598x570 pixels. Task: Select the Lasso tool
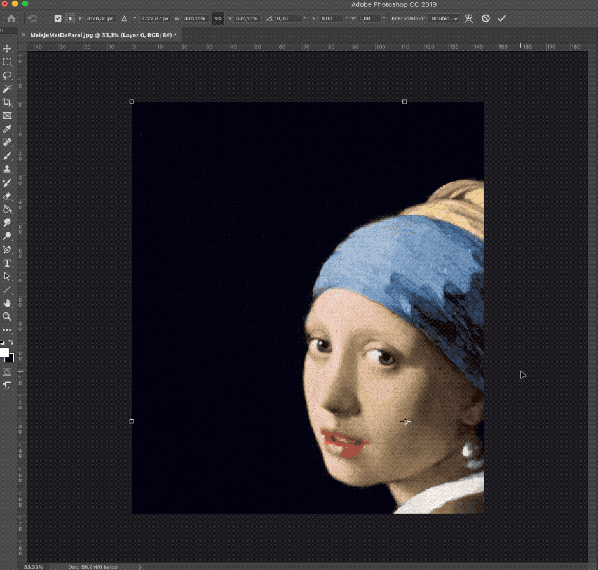tap(8, 76)
